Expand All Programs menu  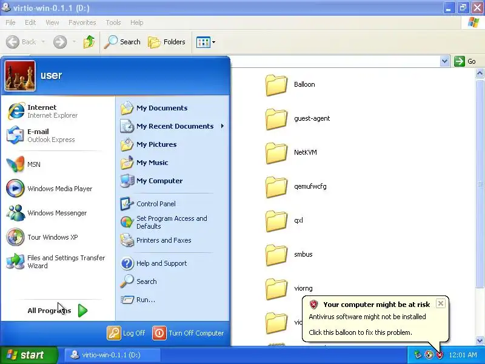click(x=58, y=311)
